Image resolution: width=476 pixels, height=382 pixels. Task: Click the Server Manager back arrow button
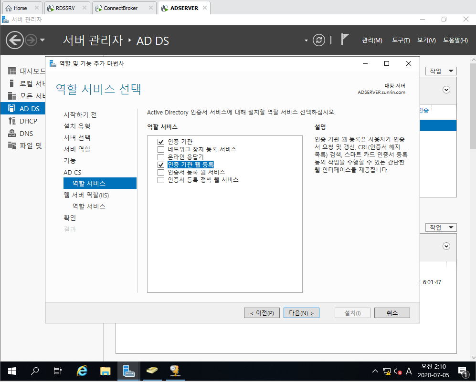15,40
